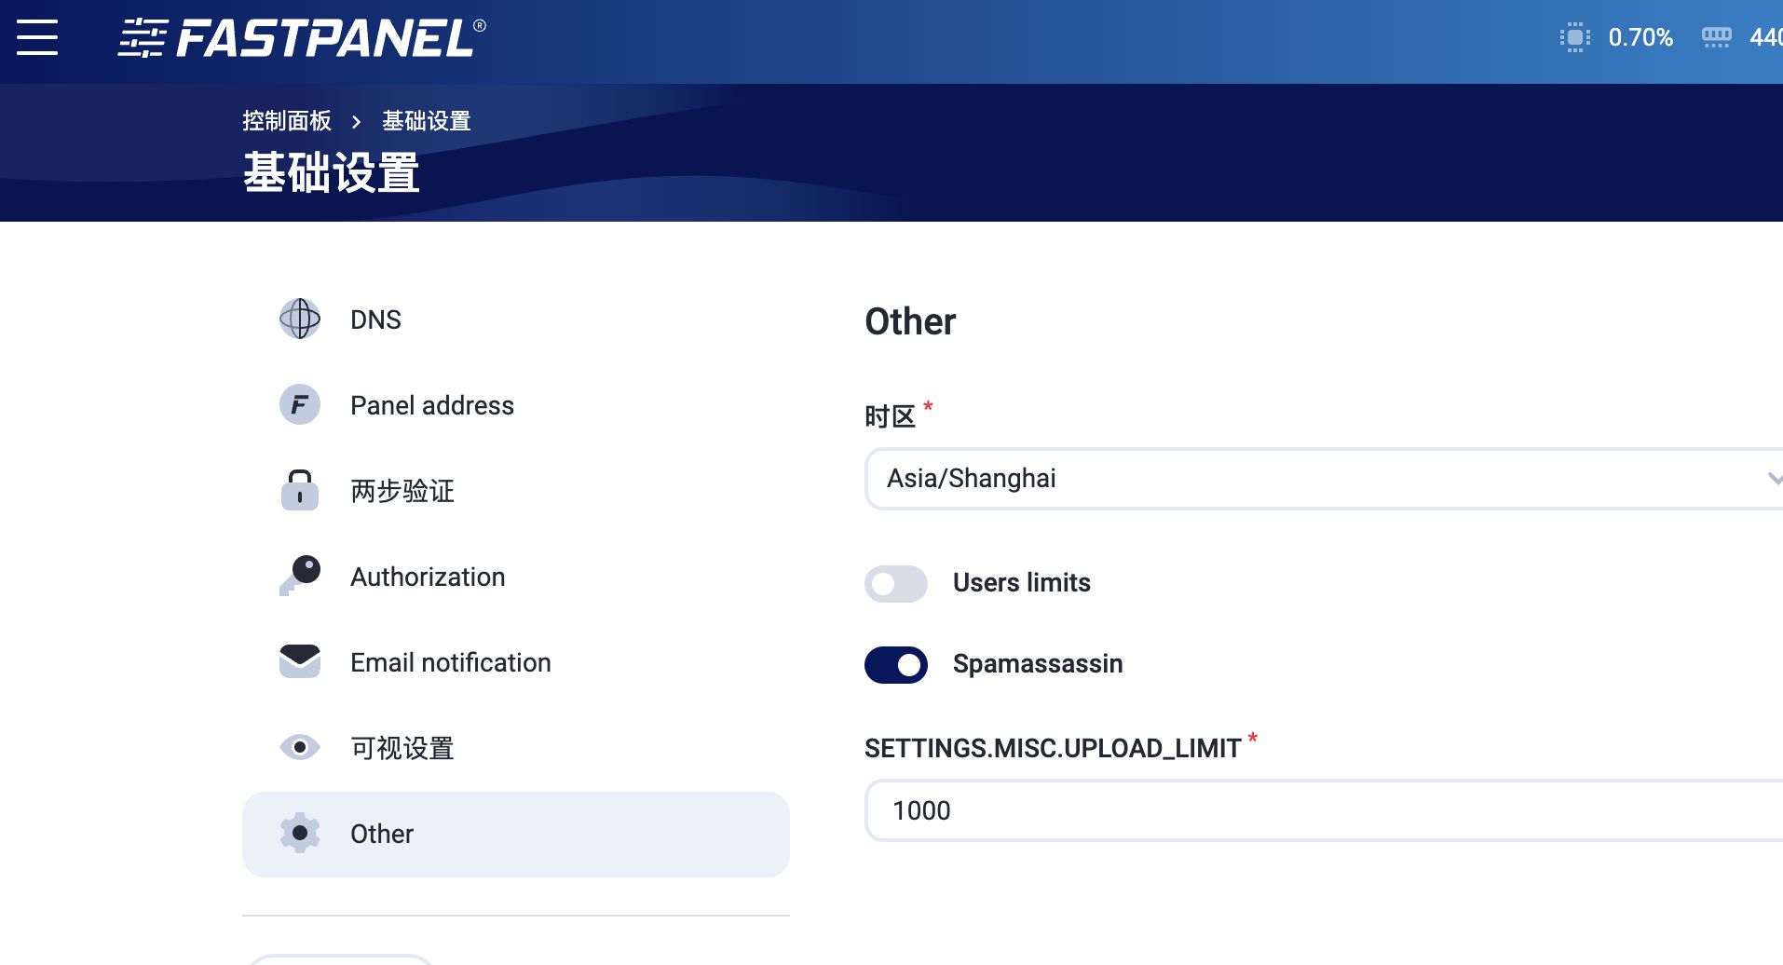Click the FASTPANEL logo
Image resolution: width=1783 pixels, height=965 pixels.
(302, 38)
